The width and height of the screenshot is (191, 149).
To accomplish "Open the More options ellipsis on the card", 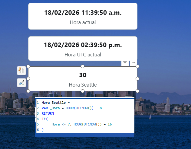I will [133, 63].
